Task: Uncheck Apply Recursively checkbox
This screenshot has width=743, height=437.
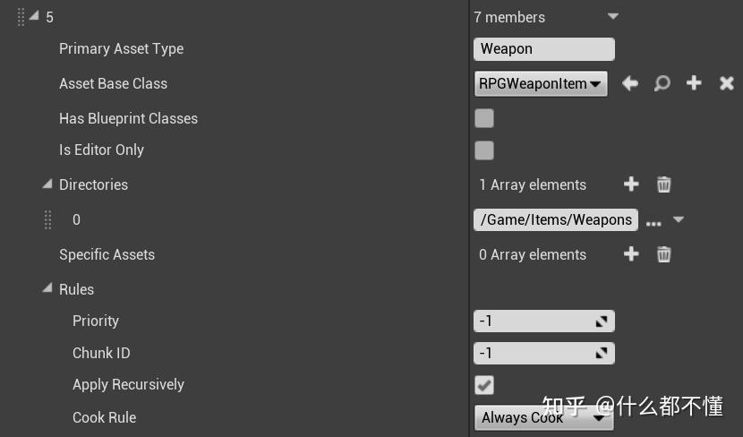Action: (484, 385)
